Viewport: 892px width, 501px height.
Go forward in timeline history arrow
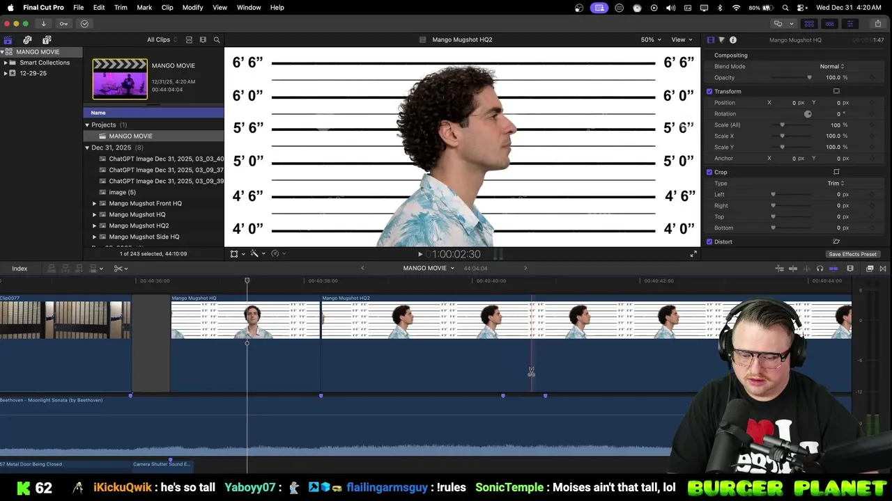(x=525, y=268)
